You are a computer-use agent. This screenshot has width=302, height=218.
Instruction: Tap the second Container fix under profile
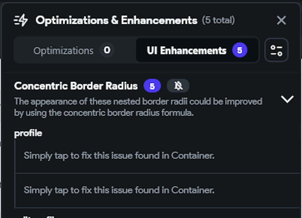(x=119, y=190)
